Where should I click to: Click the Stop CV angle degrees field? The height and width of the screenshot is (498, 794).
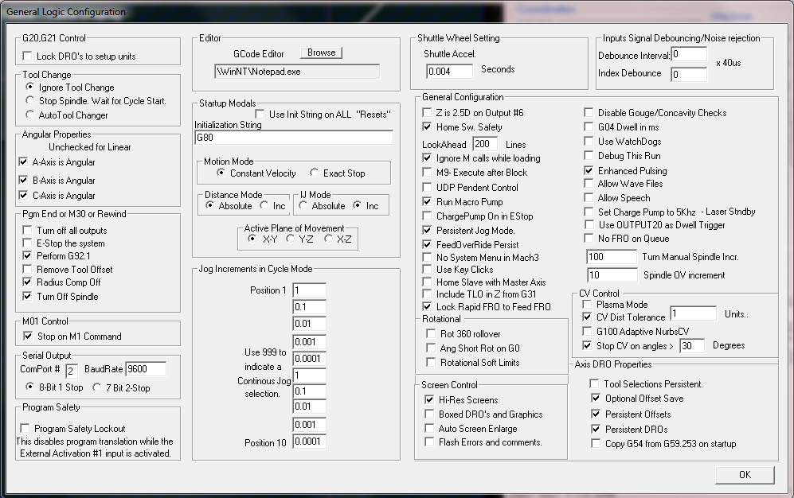click(x=692, y=346)
